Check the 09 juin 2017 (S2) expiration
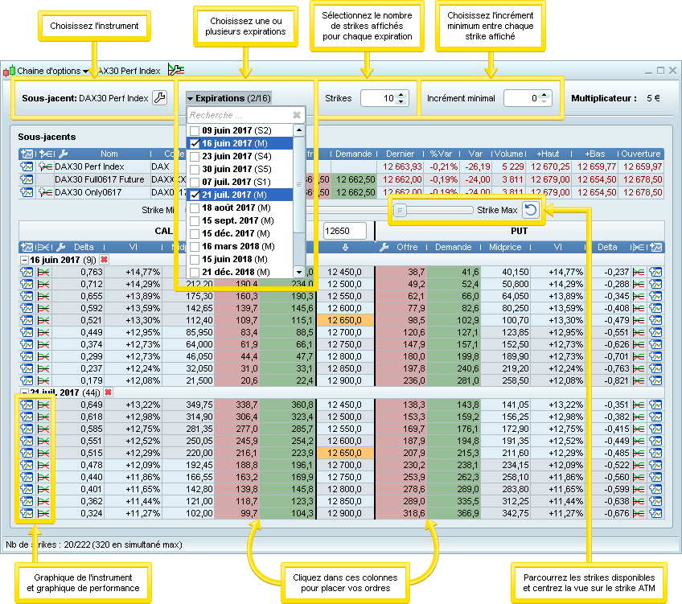Screen dimensions: 682x604 click(194, 130)
